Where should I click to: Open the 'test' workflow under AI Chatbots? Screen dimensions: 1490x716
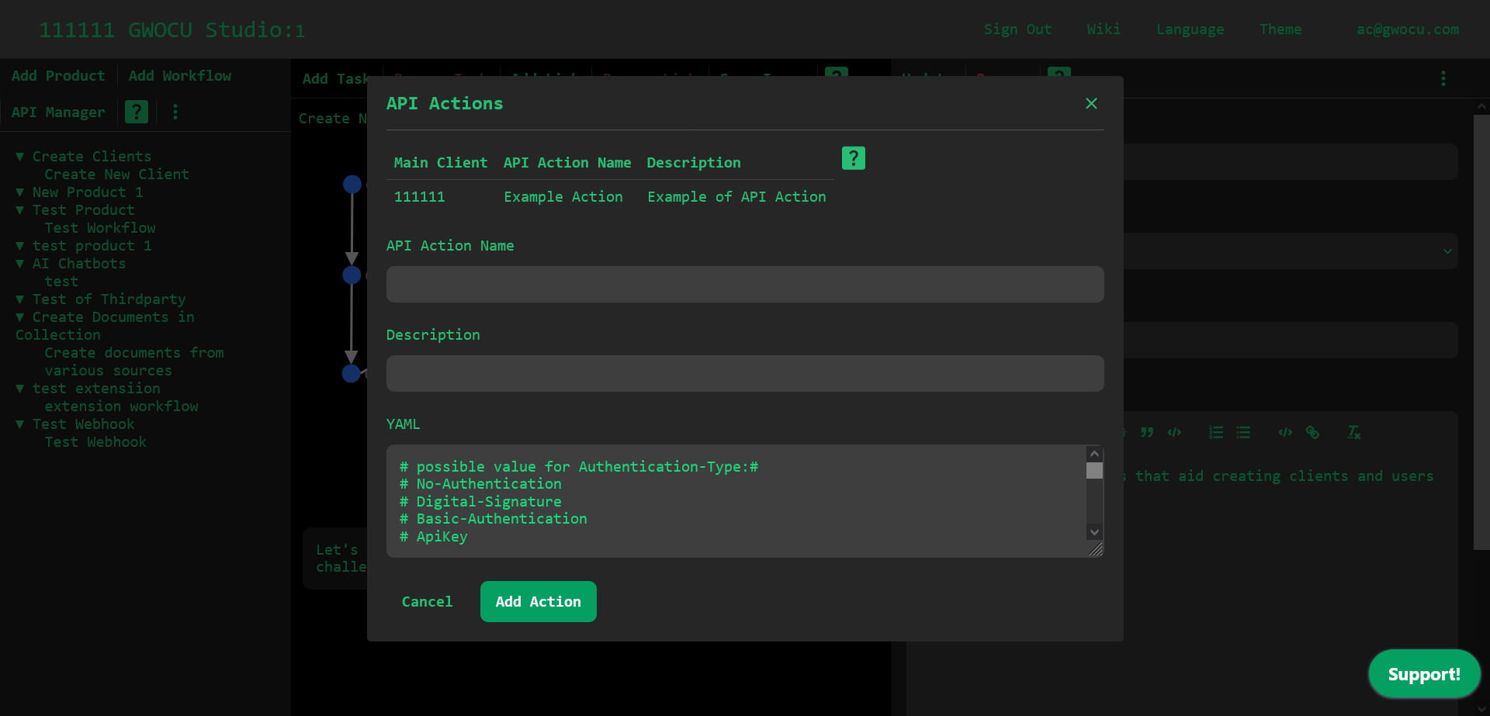[x=61, y=282]
